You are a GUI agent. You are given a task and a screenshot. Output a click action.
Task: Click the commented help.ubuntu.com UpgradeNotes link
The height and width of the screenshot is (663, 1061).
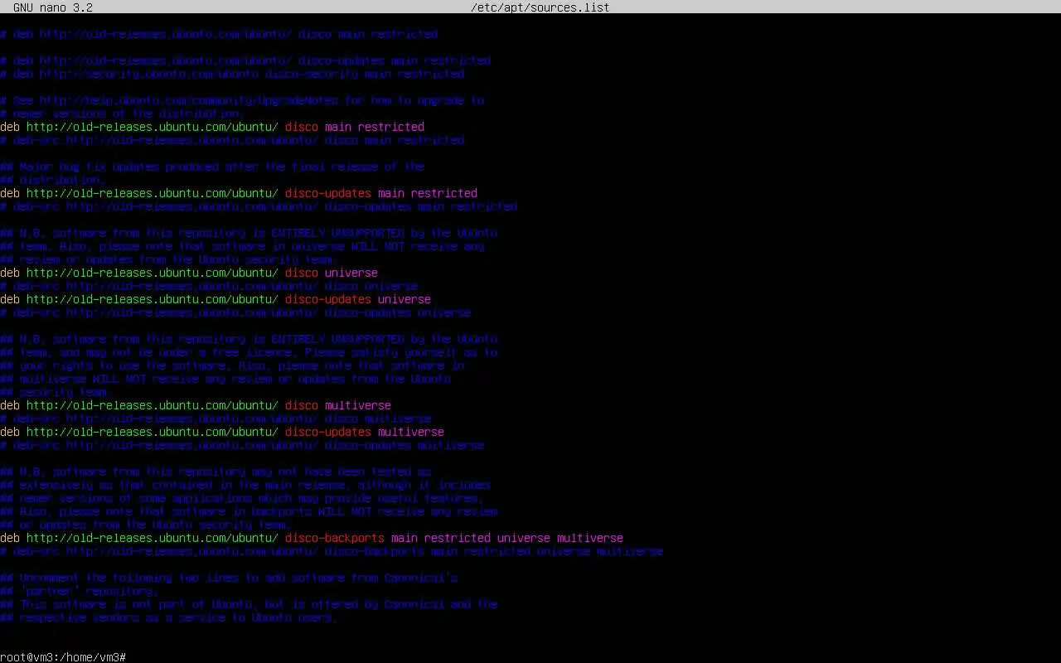click(189, 100)
